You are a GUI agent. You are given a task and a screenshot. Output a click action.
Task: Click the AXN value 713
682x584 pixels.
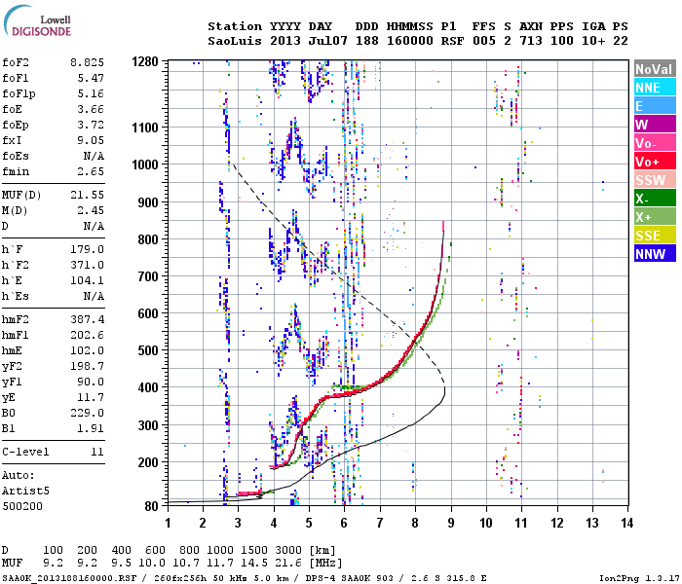click(531, 41)
